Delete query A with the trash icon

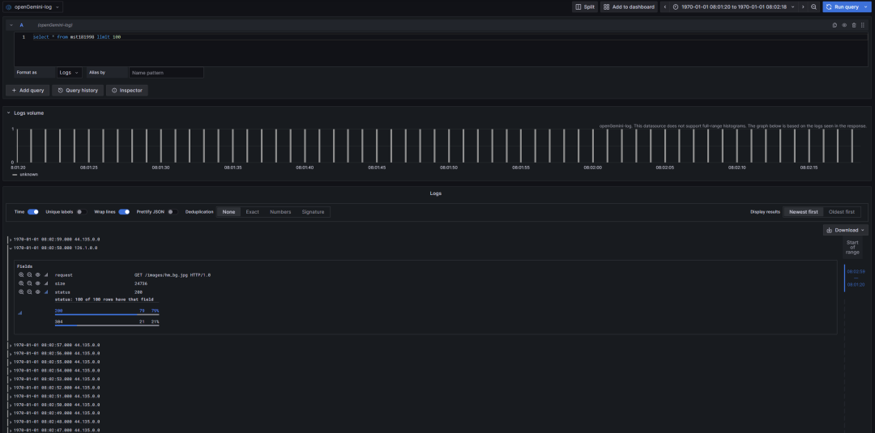853,25
